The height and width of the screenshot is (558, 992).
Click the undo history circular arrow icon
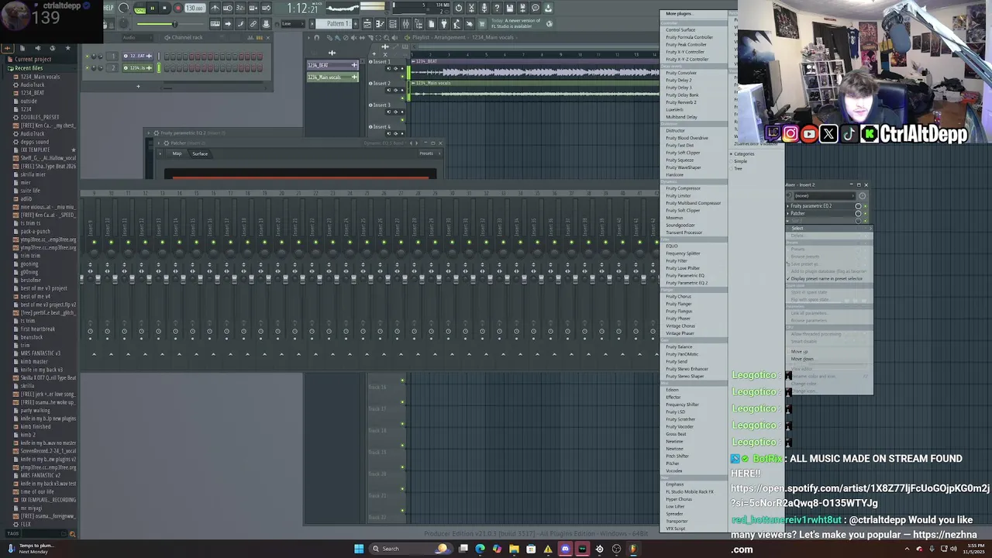pyautogui.click(x=459, y=9)
